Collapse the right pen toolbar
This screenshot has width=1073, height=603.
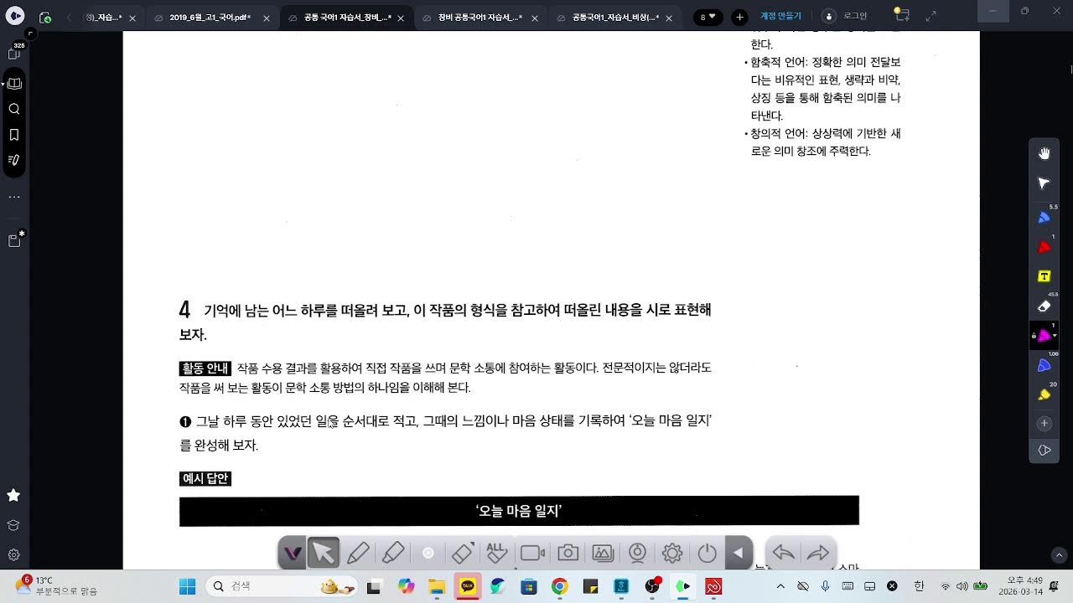(x=1044, y=451)
